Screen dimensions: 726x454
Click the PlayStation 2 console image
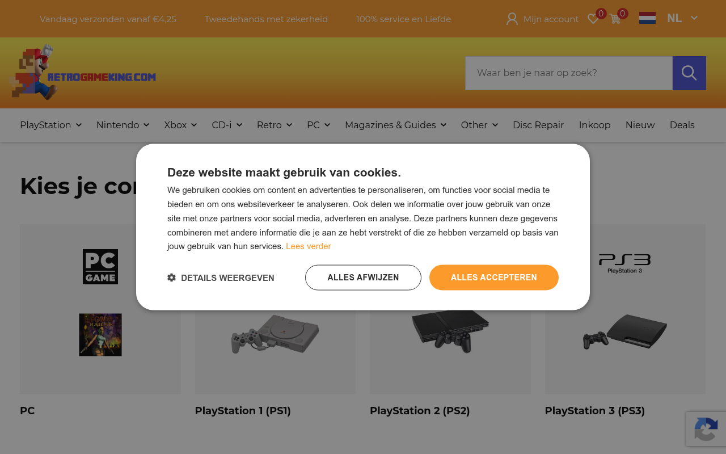click(450, 331)
